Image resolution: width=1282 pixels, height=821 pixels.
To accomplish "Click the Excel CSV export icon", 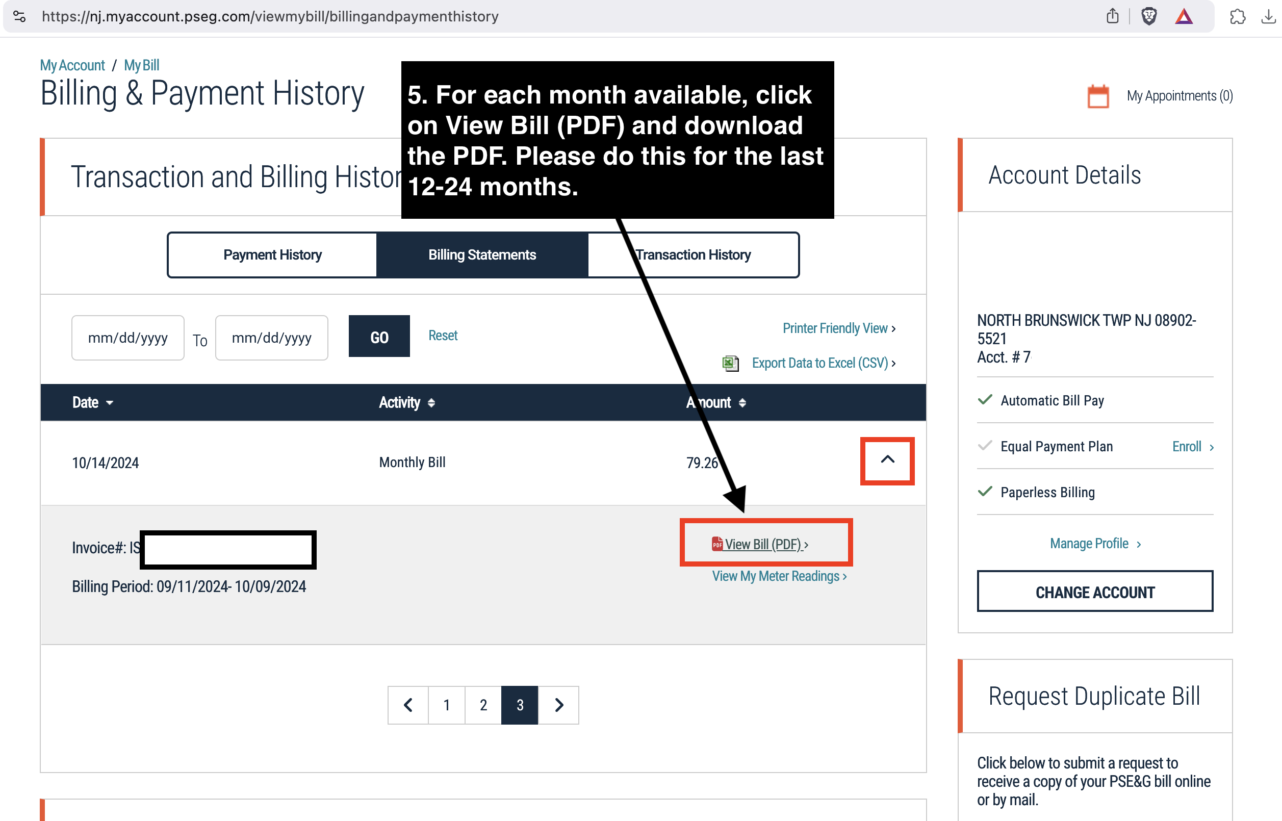I will 730,363.
